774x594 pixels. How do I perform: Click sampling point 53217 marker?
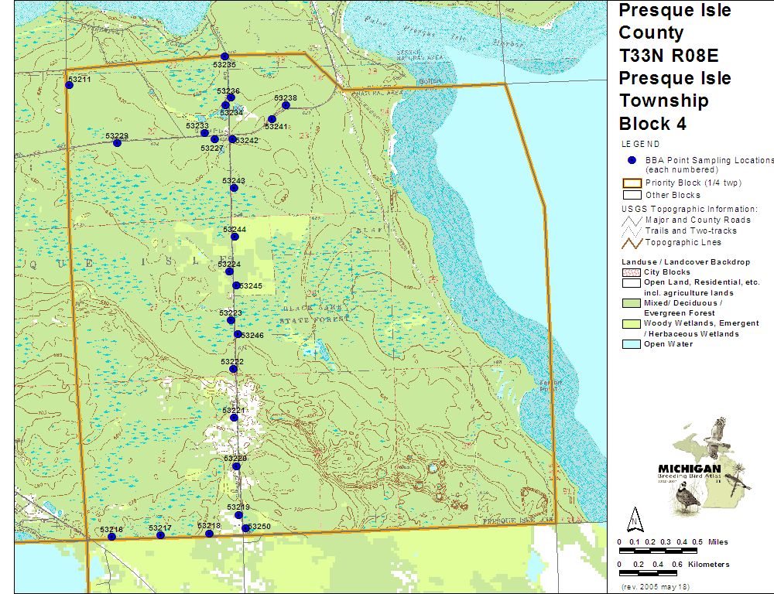160,535
